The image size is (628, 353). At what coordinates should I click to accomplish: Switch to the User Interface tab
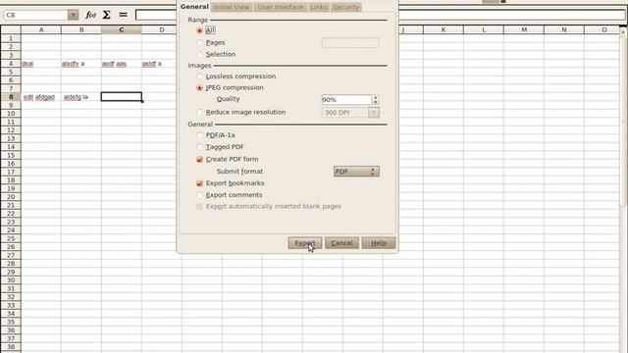[280, 7]
